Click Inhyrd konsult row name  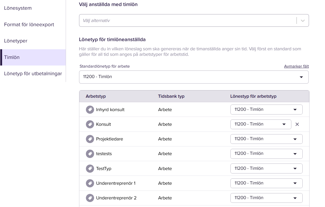point(110,110)
